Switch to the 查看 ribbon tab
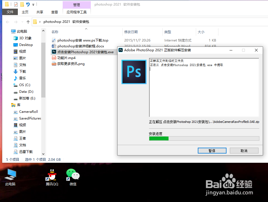268x202 pixels. pyautogui.click(x=55, y=12)
